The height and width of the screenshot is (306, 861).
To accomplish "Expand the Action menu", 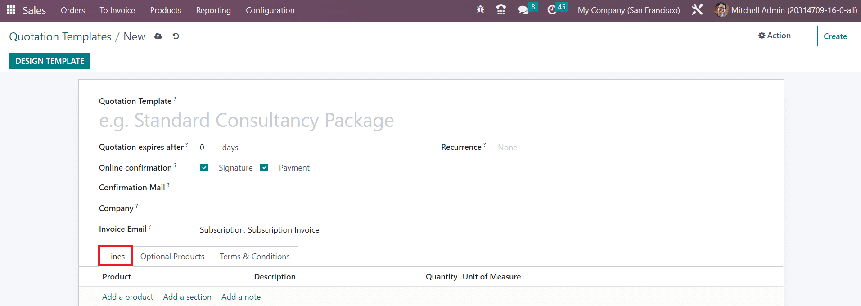I will tap(774, 36).
